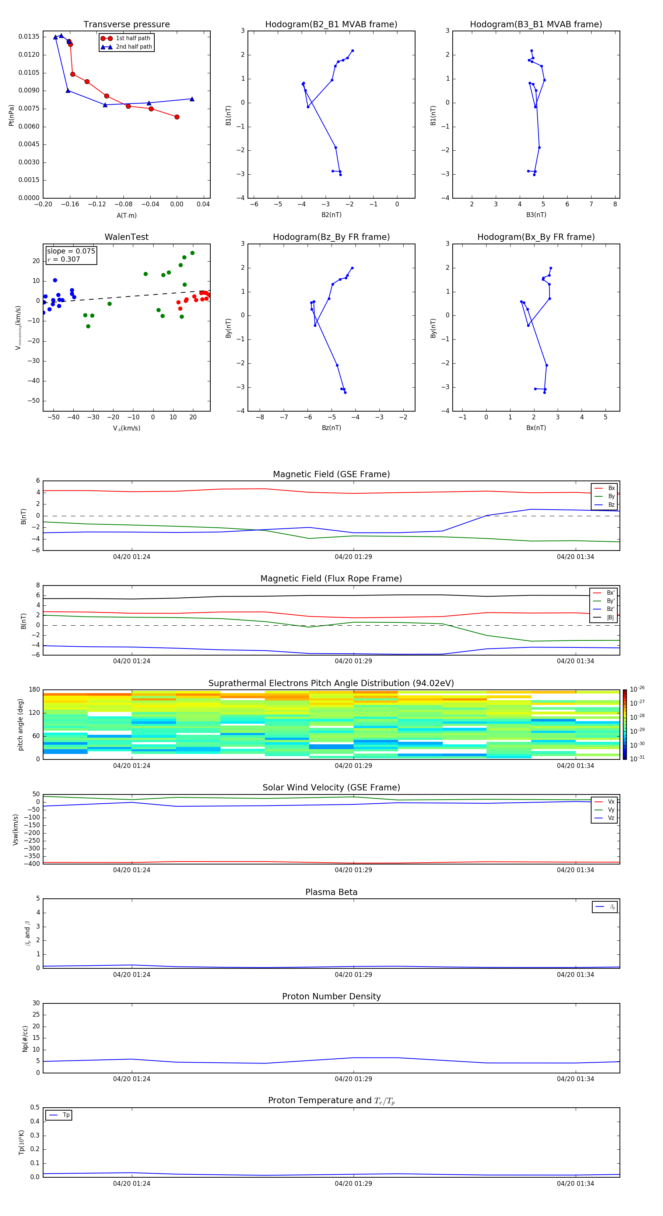
Task: Click 'Vz' in solar wind legend
Action: [605, 818]
